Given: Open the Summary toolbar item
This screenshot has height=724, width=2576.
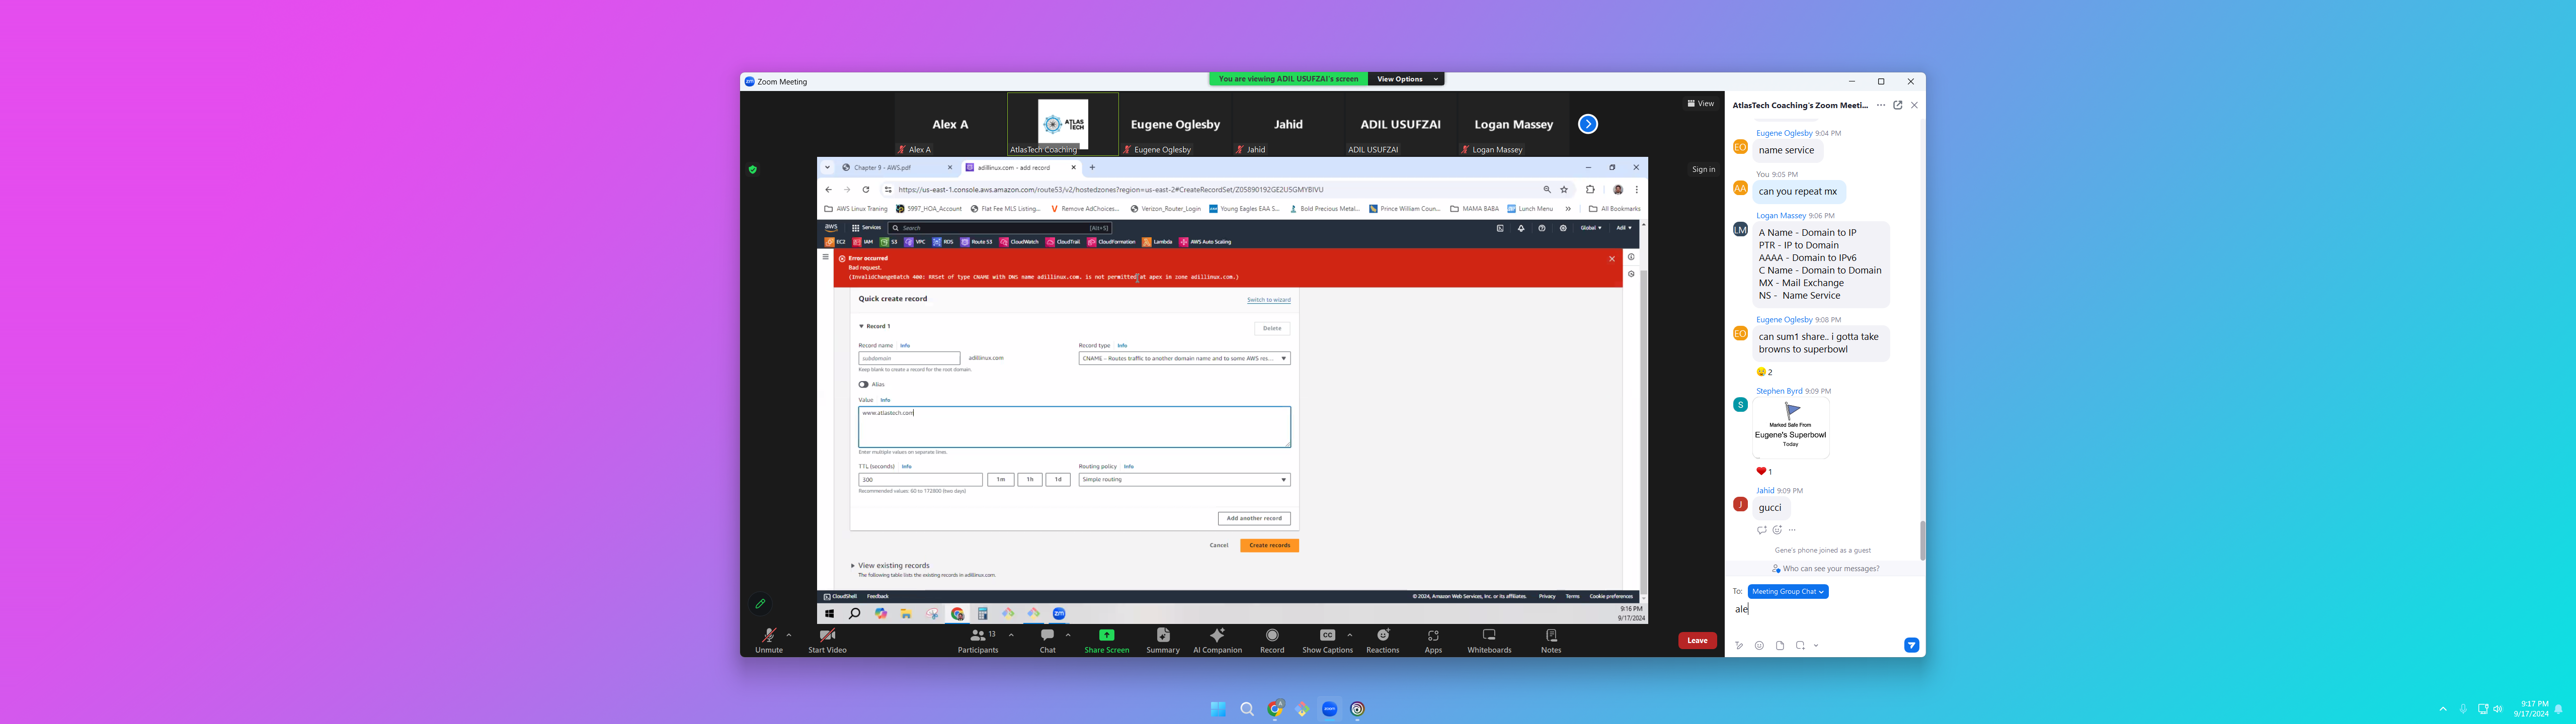Looking at the screenshot, I should (x=1162, y=640).
